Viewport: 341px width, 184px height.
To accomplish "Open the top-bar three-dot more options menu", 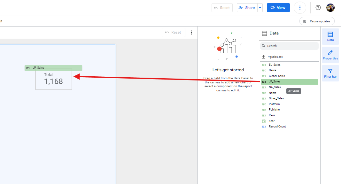I will pos(300,8).
